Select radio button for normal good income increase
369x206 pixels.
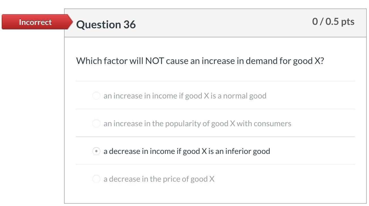[x=96, y=96]
